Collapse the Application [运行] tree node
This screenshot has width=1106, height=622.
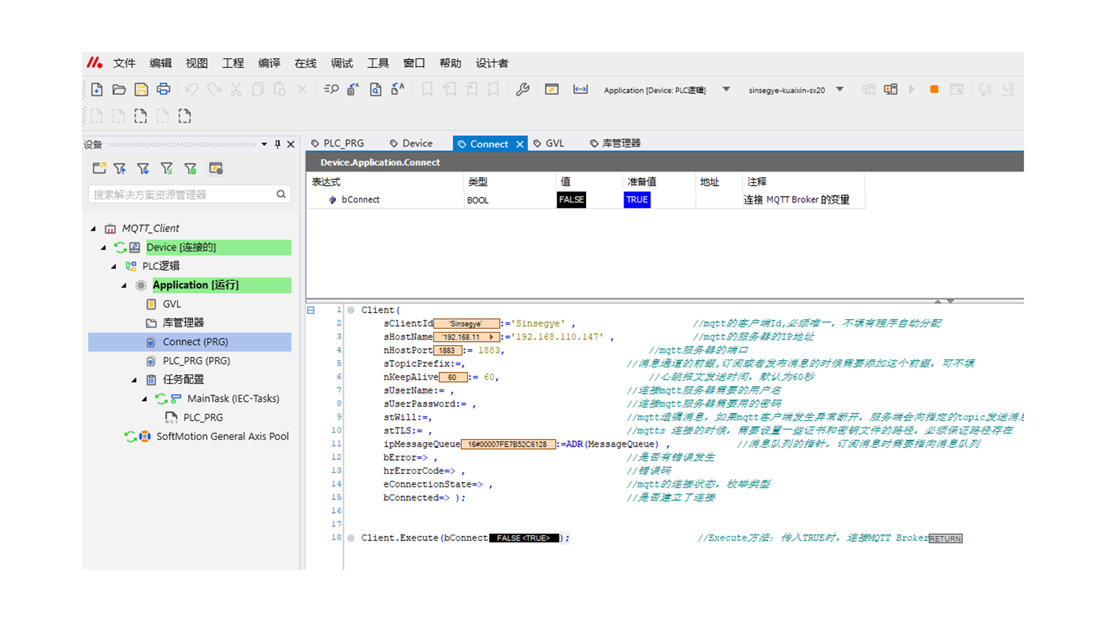click(x=124, y=286)
